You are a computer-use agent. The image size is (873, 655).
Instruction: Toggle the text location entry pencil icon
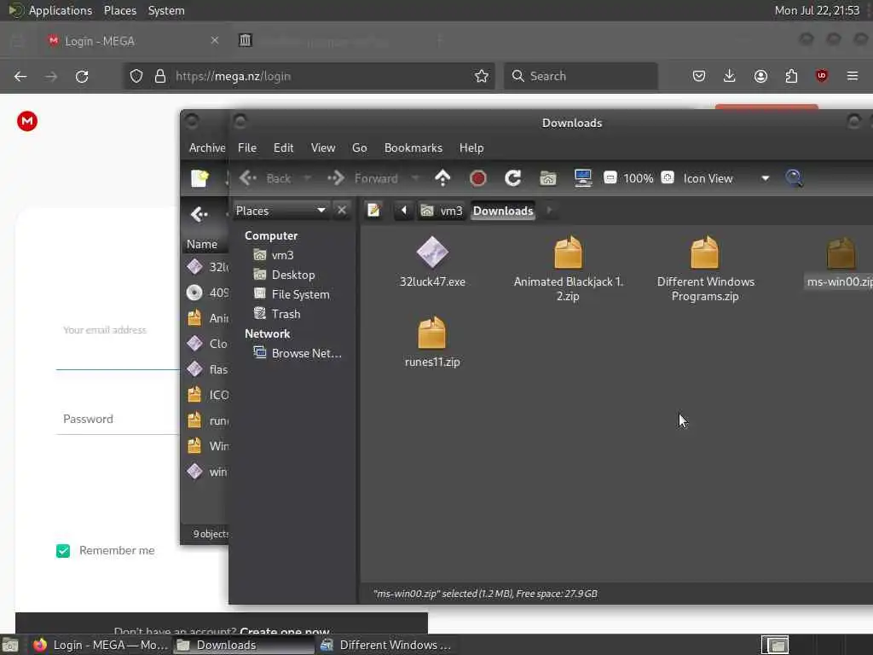(373, 211)
